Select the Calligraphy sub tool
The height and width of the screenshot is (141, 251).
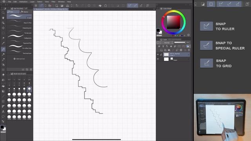point(19,36)
